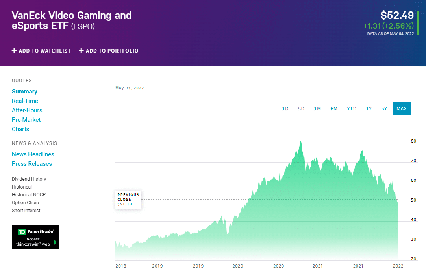This screenshot has width=426, height=273.
Task: Open the Historical data link
Action: 22,187
